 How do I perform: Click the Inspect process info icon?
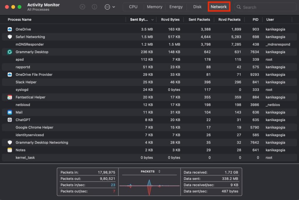[x=94, y=7]
